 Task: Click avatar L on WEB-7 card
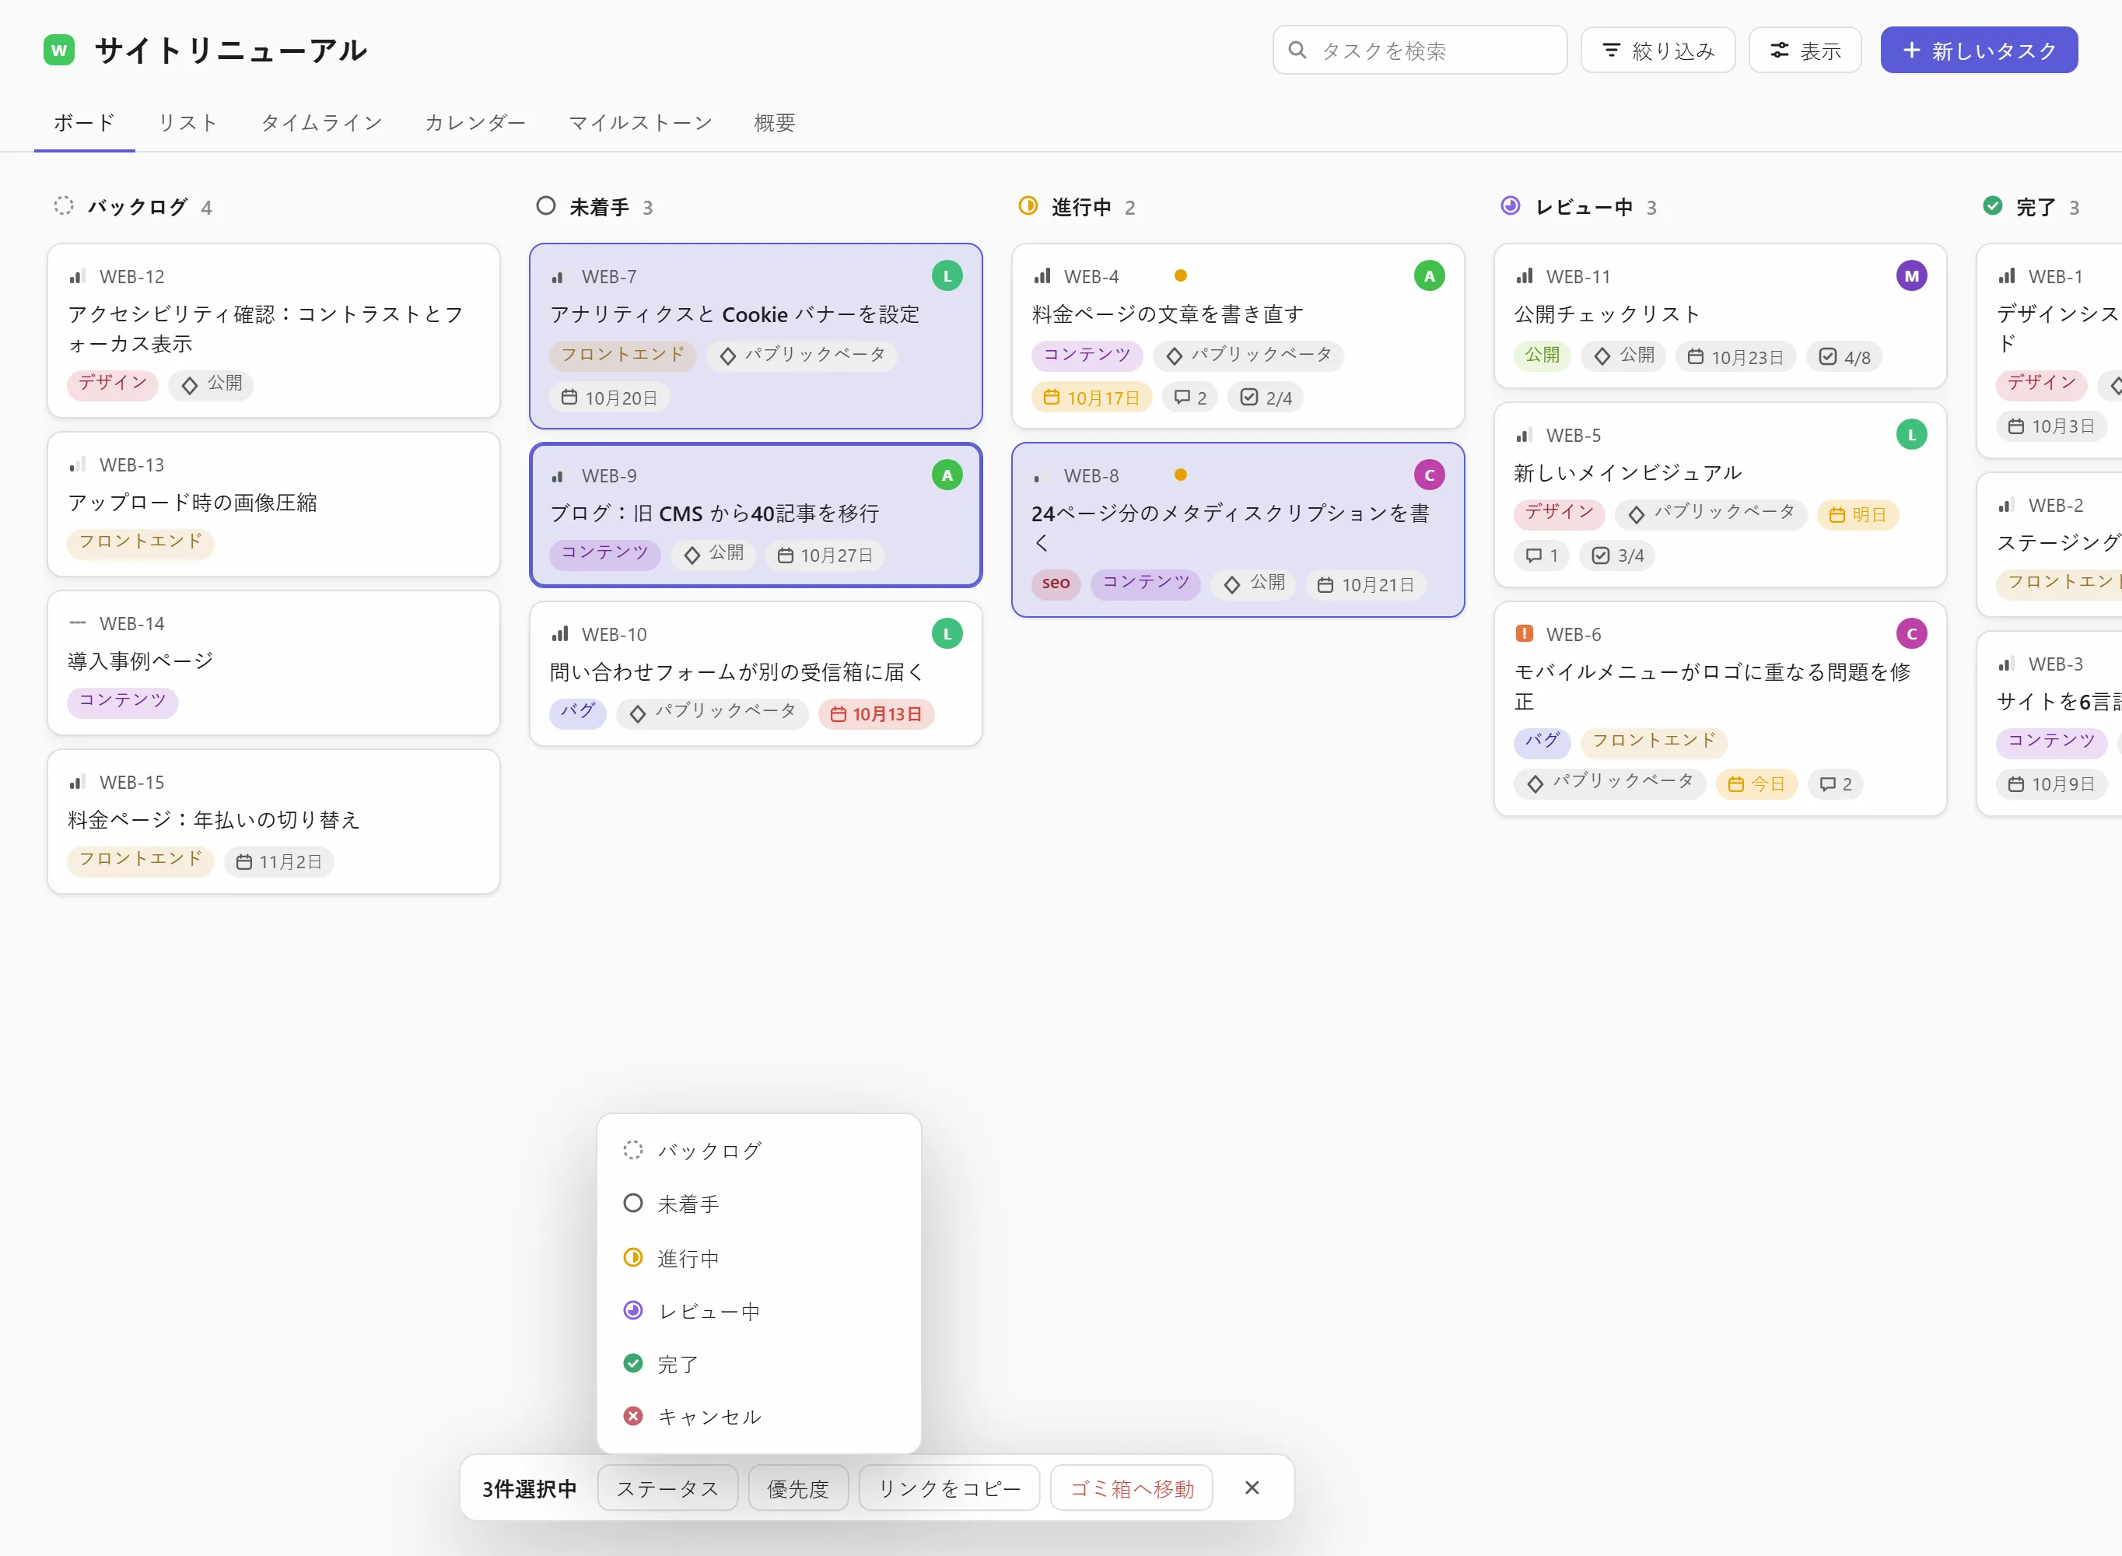coord(947,276)
